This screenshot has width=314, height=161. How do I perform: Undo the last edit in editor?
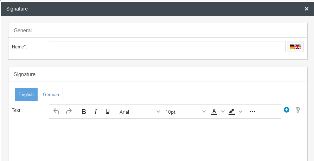pos(56,112)
